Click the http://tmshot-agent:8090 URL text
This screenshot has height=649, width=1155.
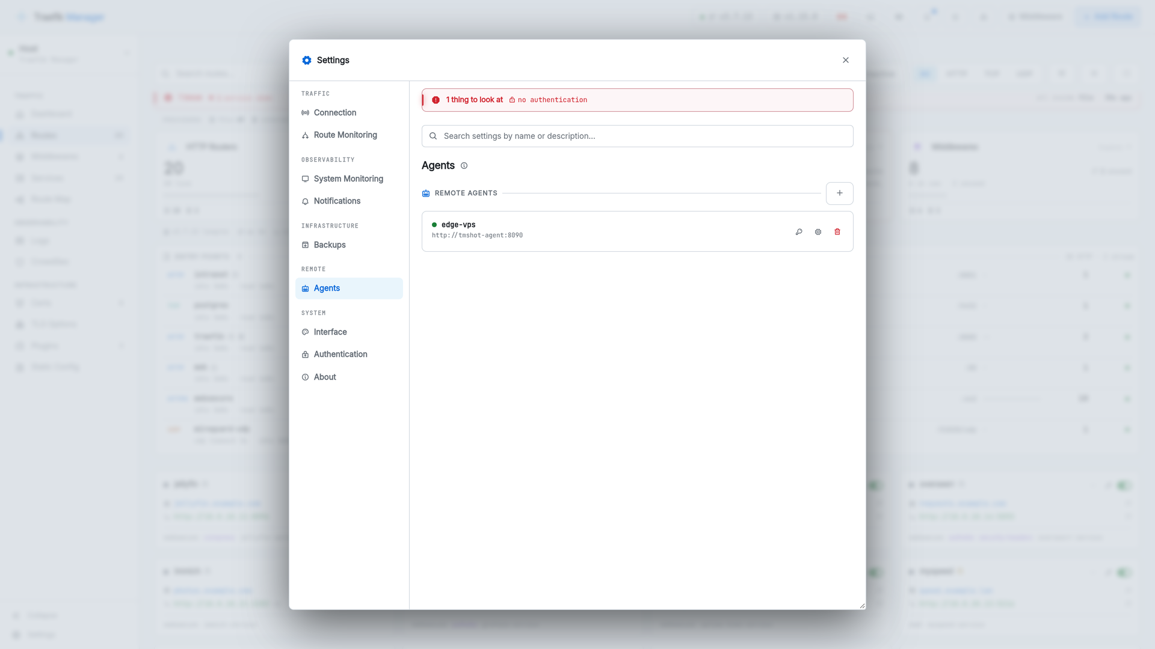477,235
